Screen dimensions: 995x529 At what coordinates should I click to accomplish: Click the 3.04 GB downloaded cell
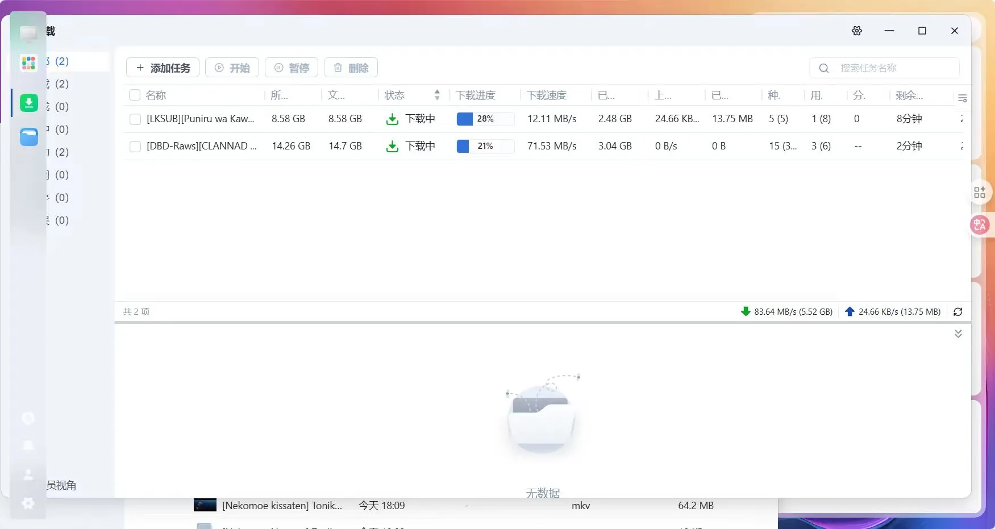(615, 146)
